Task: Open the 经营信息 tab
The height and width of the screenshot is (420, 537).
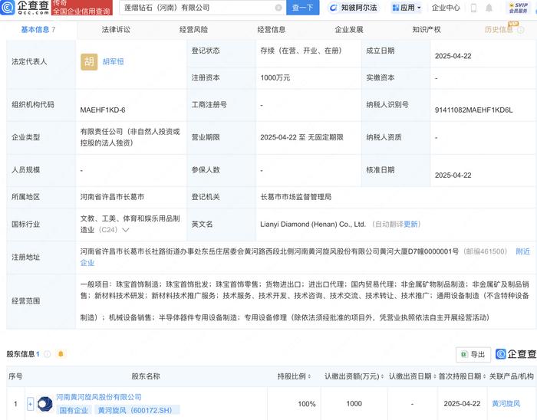Action: coord(272,30)
